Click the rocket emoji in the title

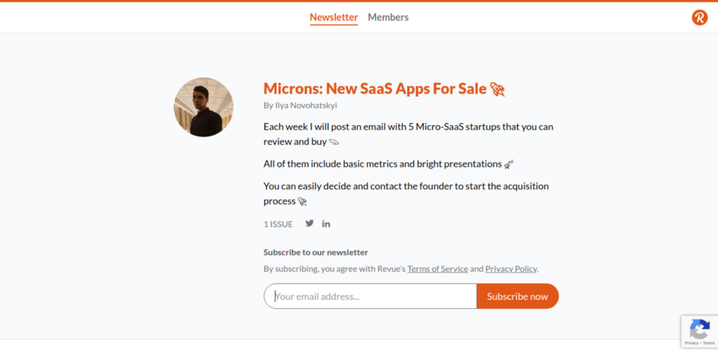click(497, 88)
